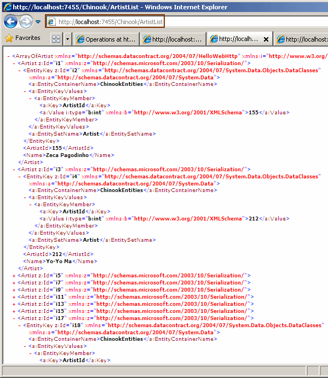Image resolution: width=328 pixels, height=378 pixels.
Task: Switch to the second 'http://localhost:...' tab
Action: coord(173,39)
